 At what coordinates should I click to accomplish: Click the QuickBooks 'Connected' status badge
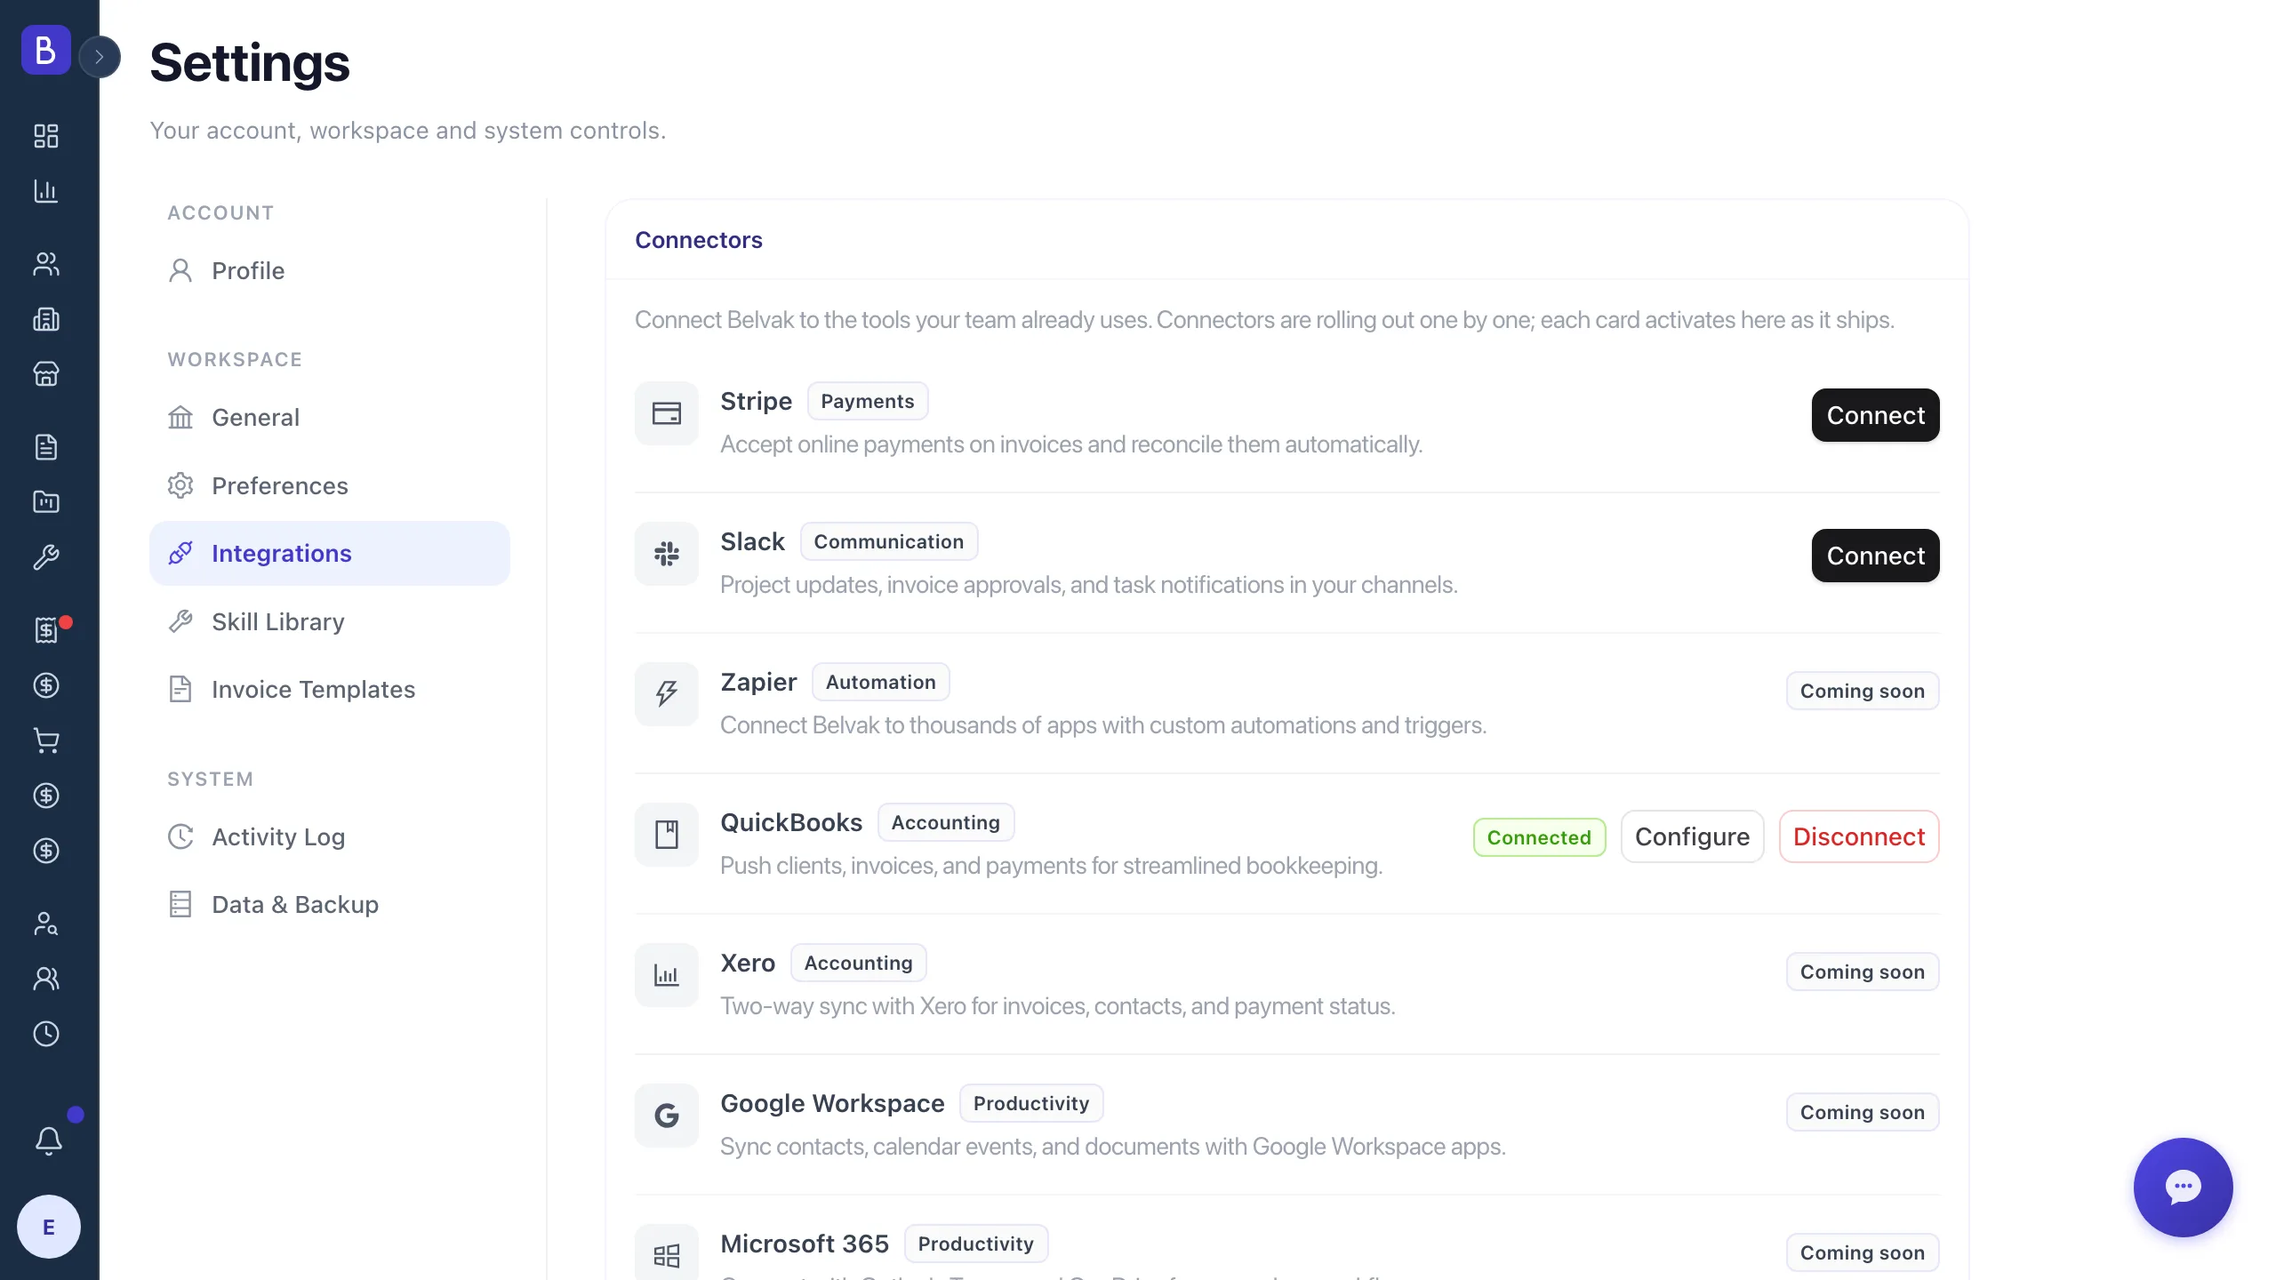click(1539, 837)
